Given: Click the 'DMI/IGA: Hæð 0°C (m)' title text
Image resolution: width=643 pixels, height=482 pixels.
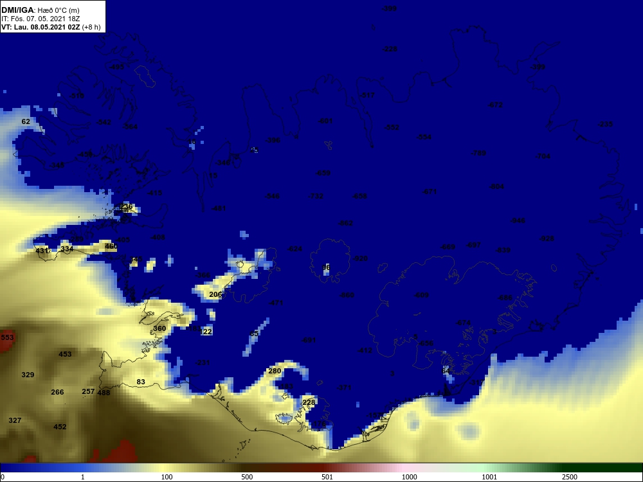Looking at the screenshot, I should point(40,10).
